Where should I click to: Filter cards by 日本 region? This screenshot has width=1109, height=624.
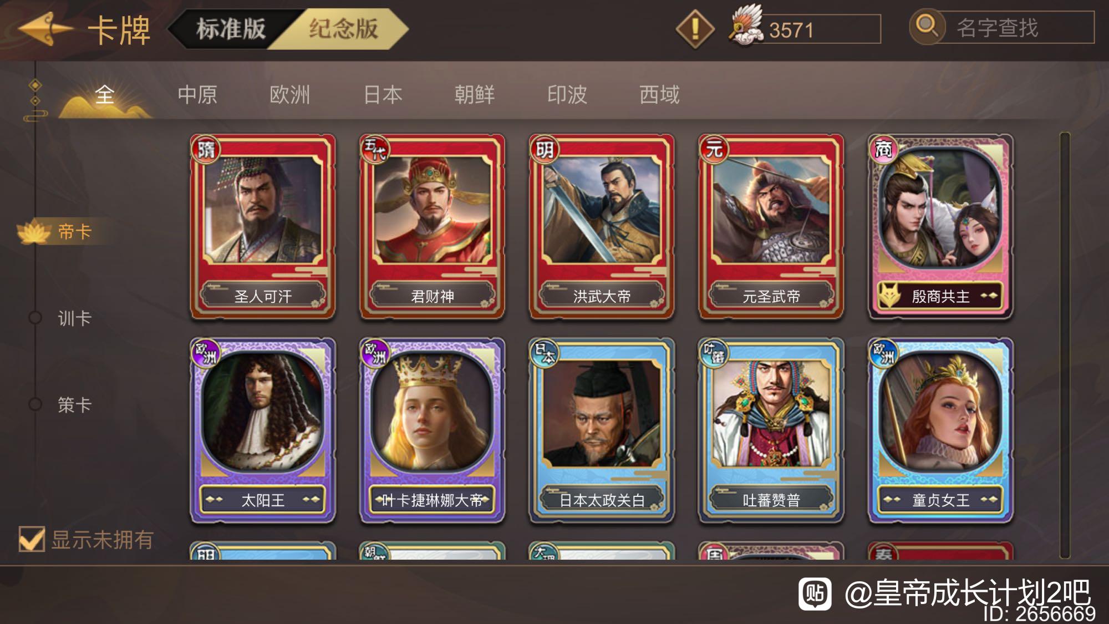pos(383,95)
